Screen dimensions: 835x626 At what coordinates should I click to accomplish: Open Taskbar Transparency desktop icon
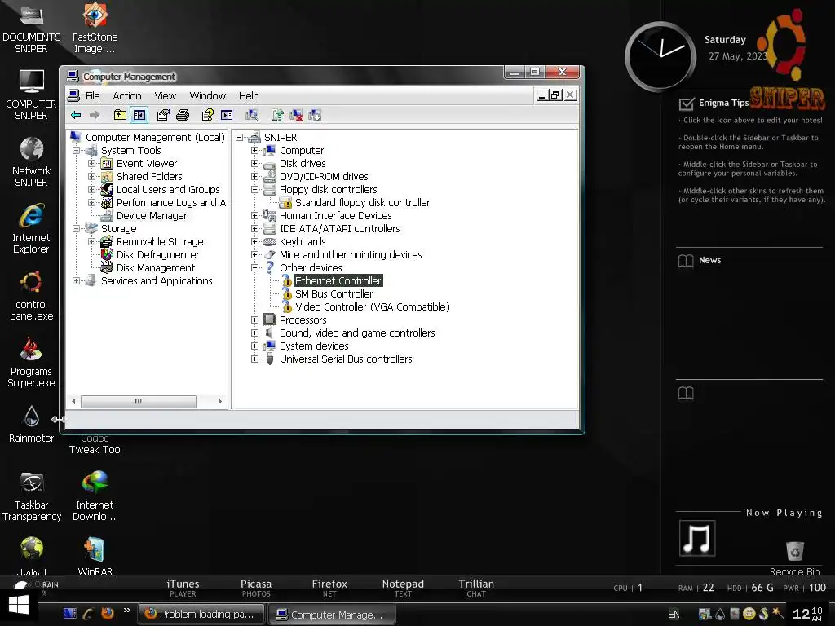tap(32, 496)
